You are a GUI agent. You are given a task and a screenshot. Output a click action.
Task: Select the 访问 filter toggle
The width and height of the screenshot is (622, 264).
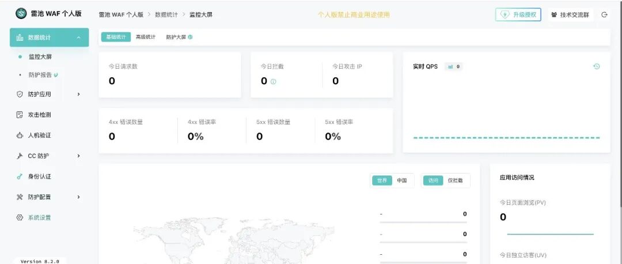[433, 180]
